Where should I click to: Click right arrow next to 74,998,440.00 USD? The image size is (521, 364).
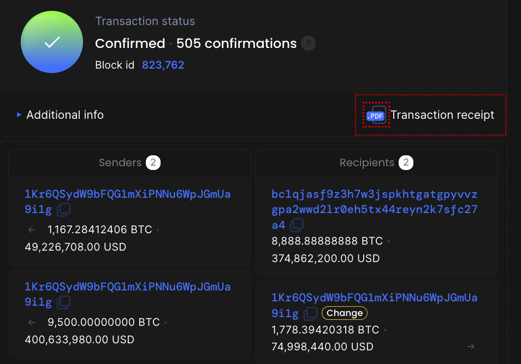tap(471, 347)
